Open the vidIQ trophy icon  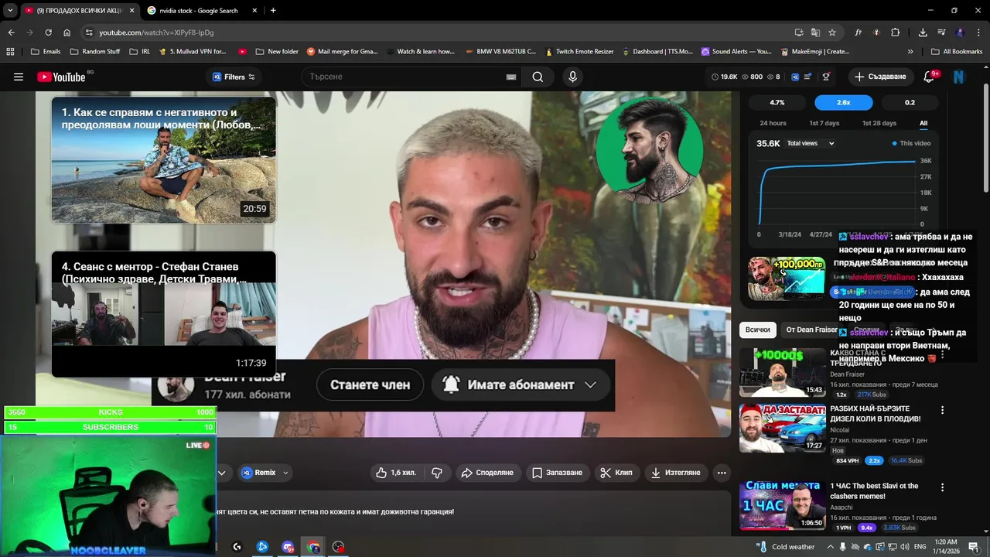[826, 77]
